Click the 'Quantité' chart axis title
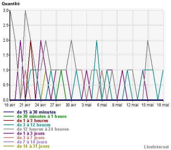This screenshot has width=171, height=150. point(11,4)
